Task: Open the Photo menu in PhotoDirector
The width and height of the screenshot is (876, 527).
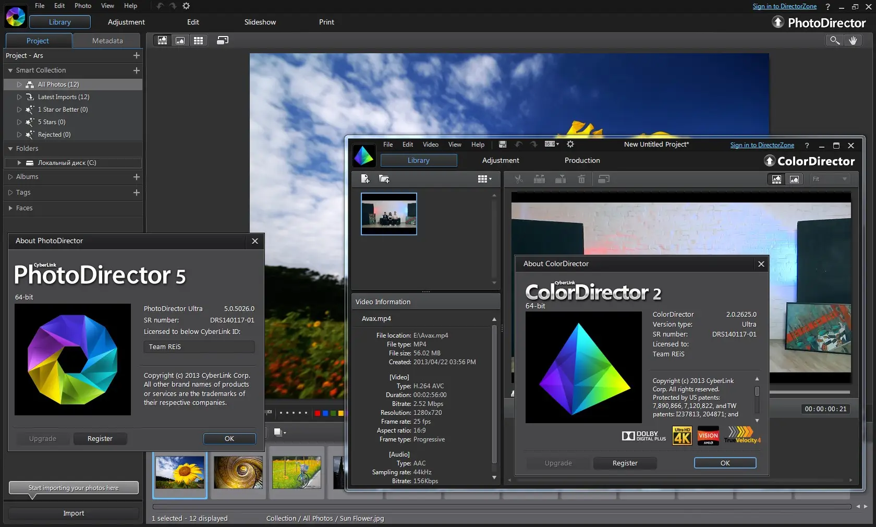Action: (83, 6)
